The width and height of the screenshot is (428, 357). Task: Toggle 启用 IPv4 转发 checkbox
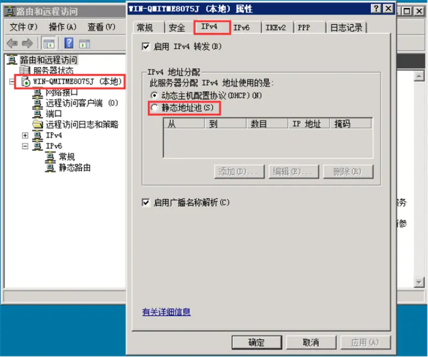(x=146, y=47)
